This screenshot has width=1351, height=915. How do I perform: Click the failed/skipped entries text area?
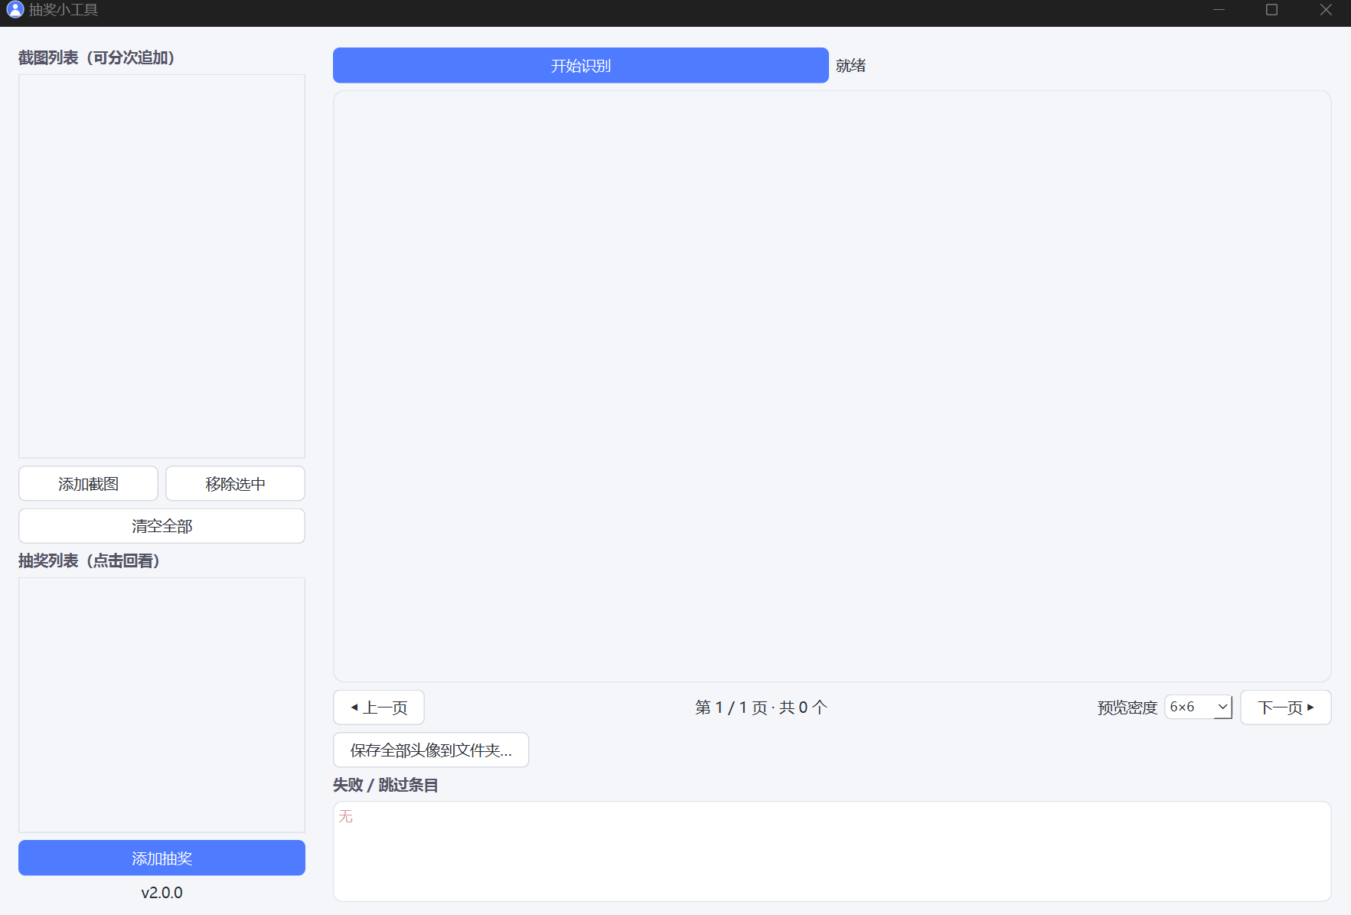coord(832,851)
